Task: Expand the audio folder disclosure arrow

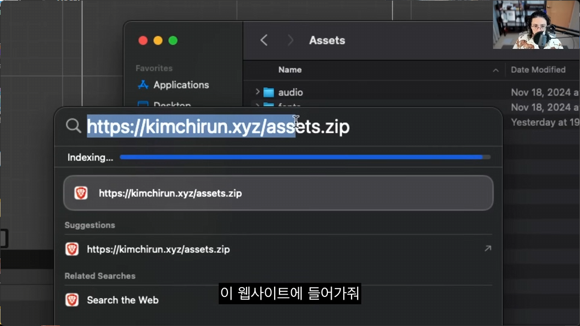Action: coord(258,92)
